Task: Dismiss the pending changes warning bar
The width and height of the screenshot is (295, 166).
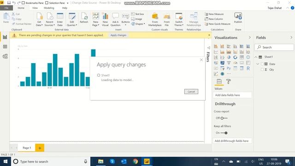Action: [209, 35]
